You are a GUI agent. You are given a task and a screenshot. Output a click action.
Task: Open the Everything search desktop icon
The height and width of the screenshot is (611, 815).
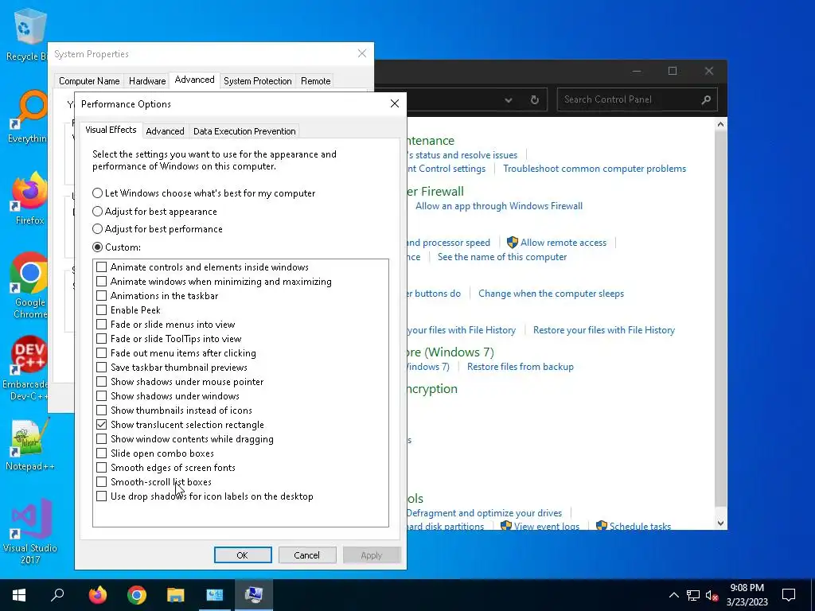29,117
